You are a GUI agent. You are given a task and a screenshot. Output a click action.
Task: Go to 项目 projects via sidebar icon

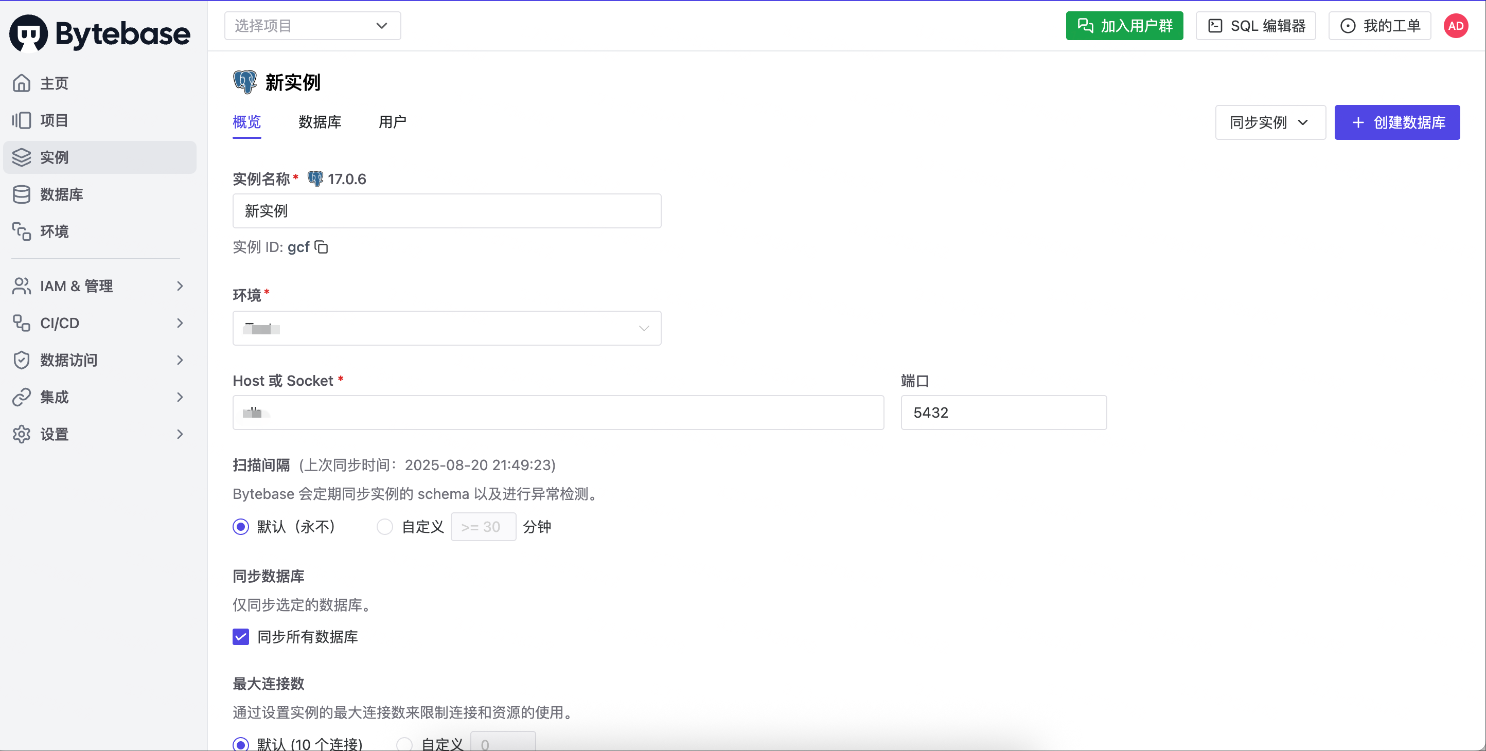point(21,120)
